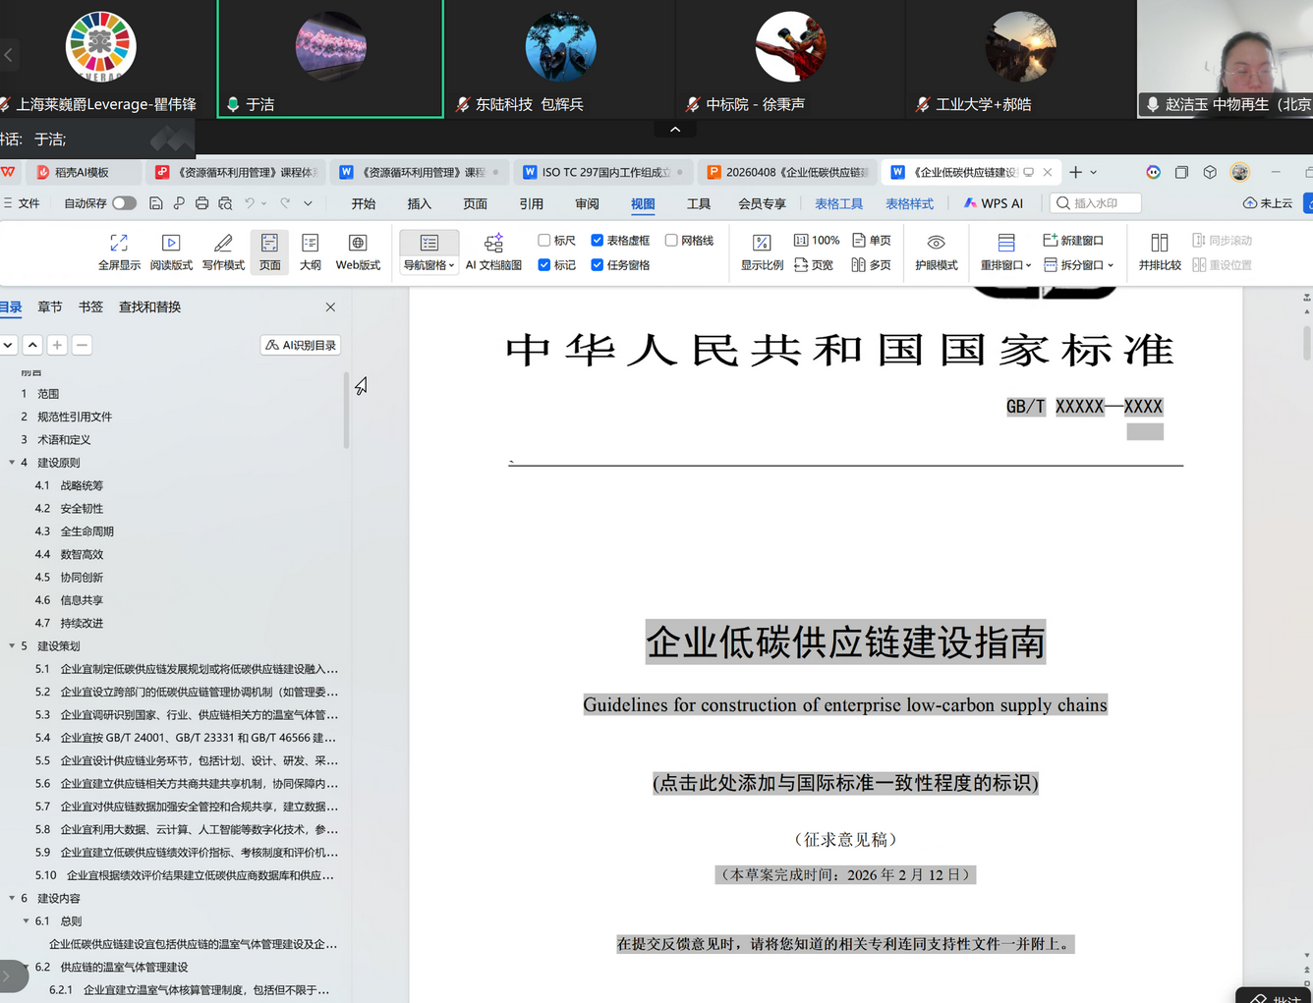Click the AI识别目录 recognition button

(300, 344)
